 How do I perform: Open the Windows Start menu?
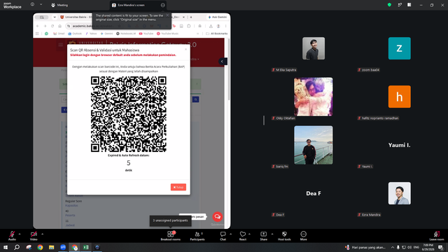(6, 247)
